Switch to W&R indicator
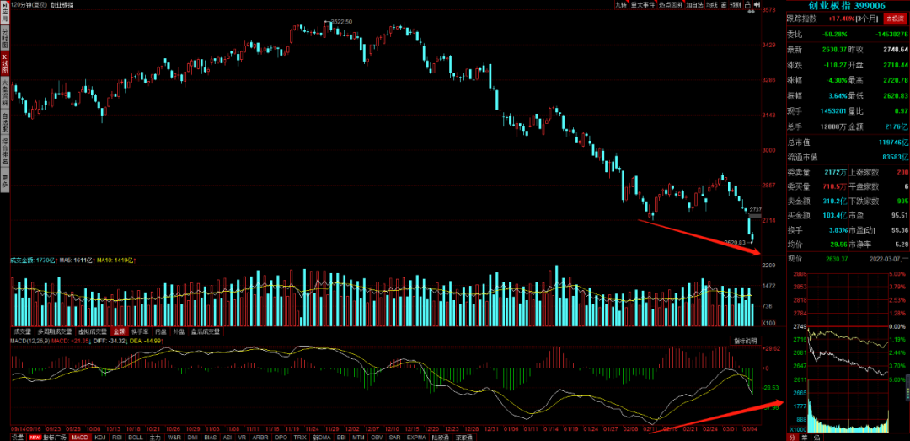Screen dimensions: 910x441 click(x=174, y=437)
